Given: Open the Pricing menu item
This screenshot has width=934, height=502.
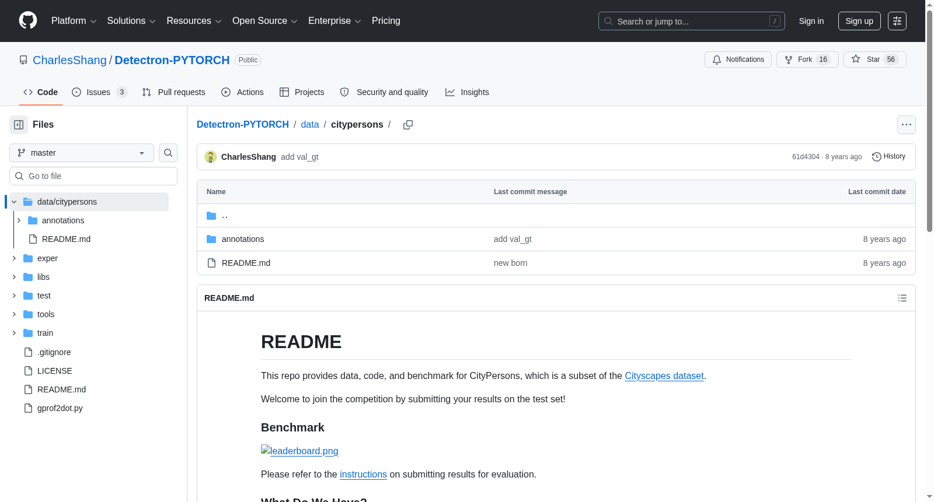Looking at the screenshot, I should point(386,21).
